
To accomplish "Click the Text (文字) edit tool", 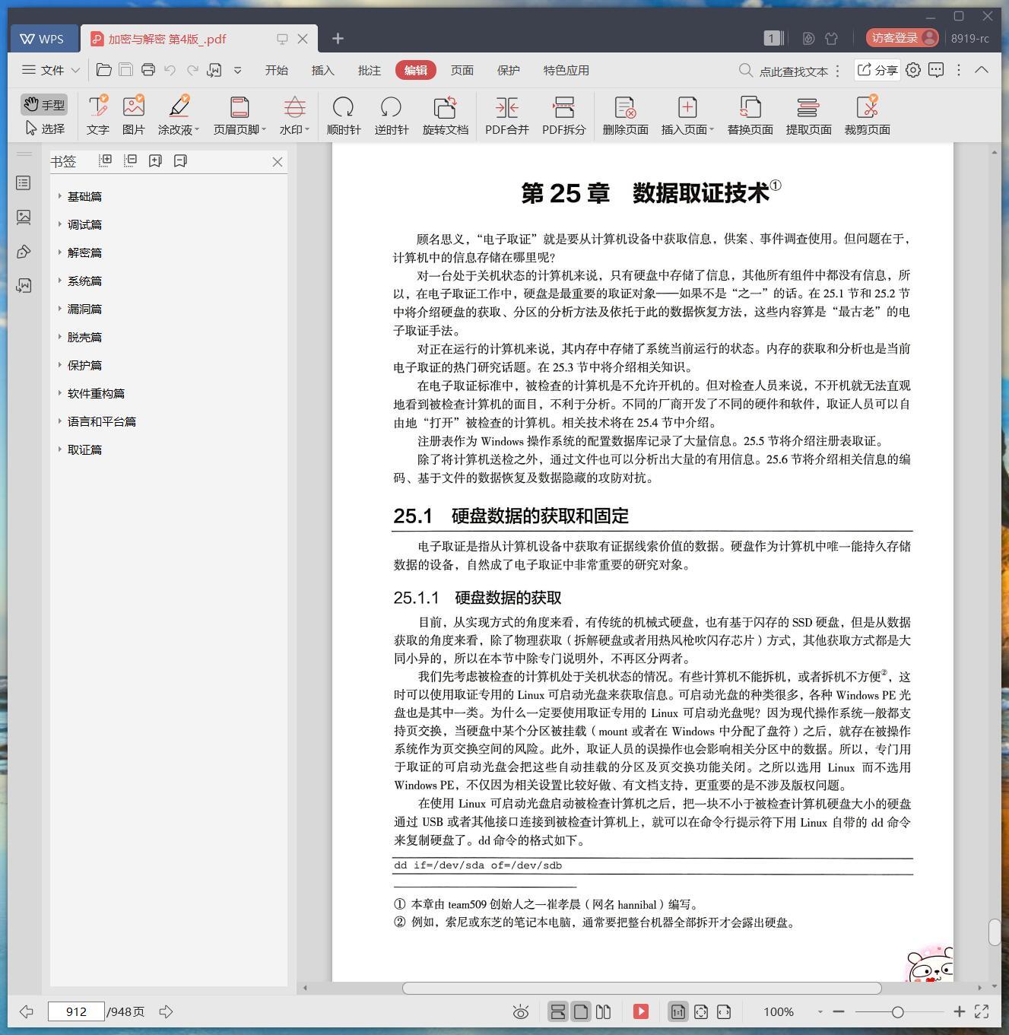I will pos(97,116).
